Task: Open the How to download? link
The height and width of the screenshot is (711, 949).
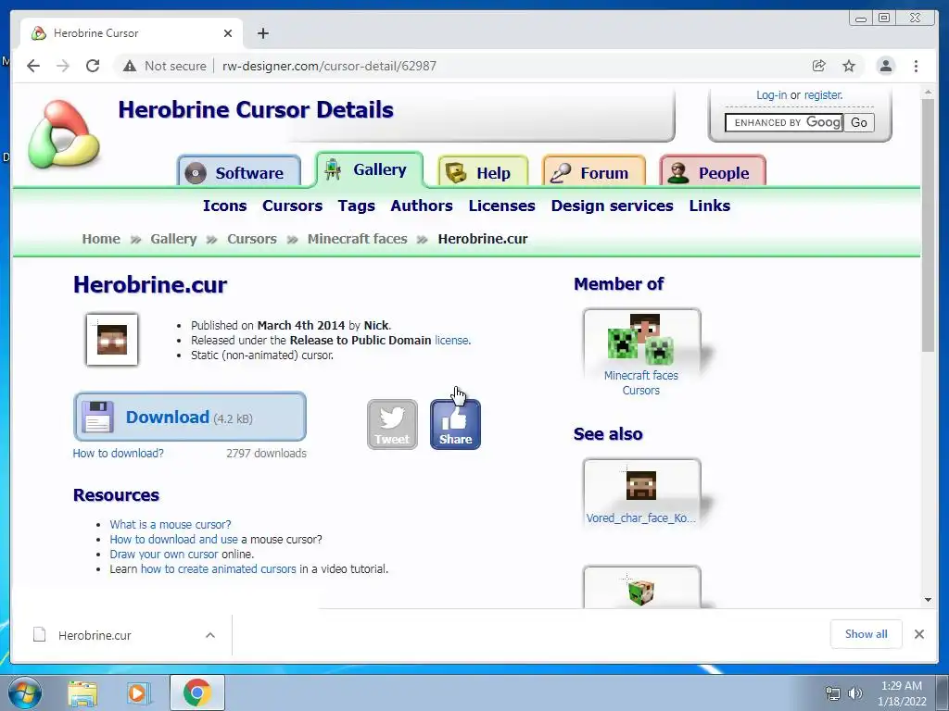Action: pyautogui.click(x=118, y=454)
